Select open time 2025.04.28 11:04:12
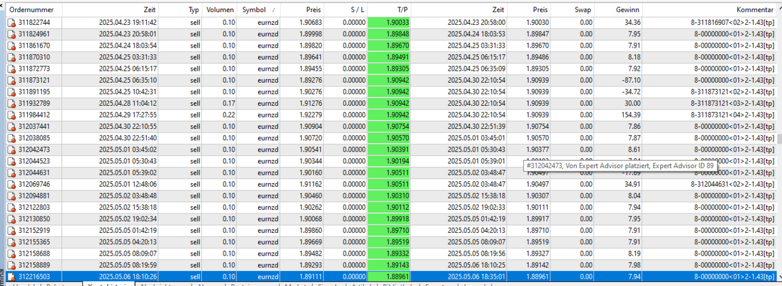The width and height of the screenshot is (782, 286). tap(128, 103)
